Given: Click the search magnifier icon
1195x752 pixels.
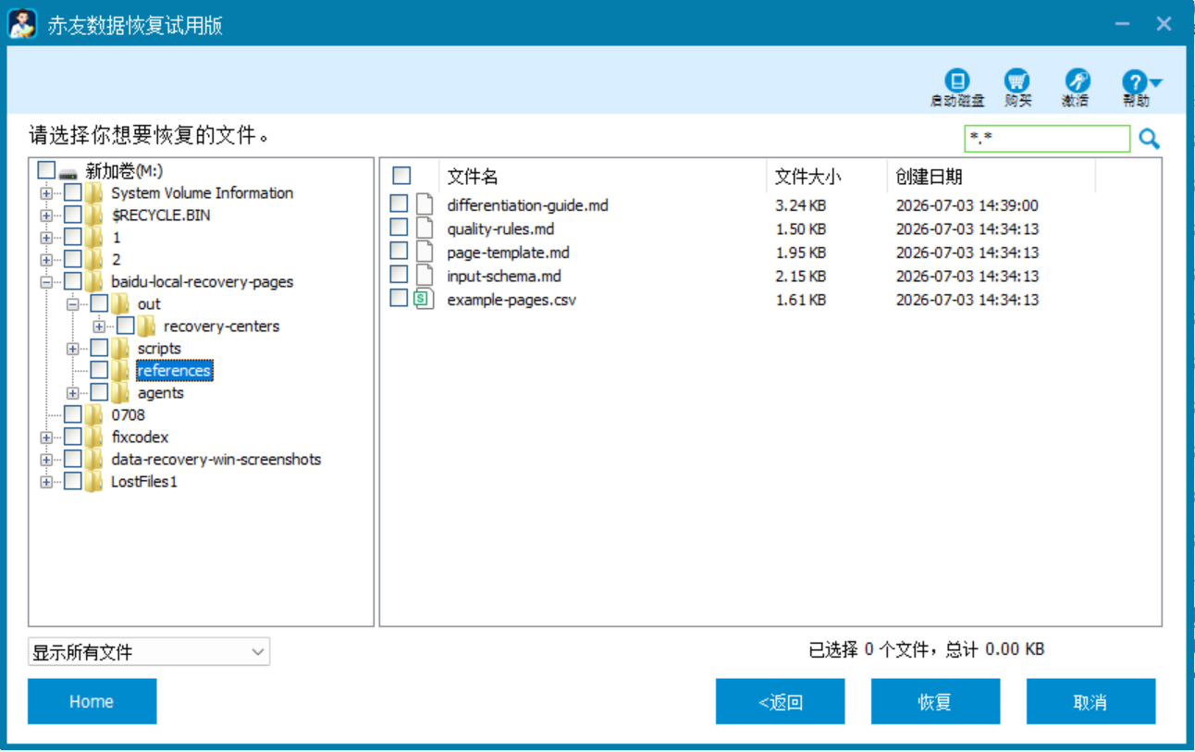Looking at the screenshot, I should (x=1149, y=139).
